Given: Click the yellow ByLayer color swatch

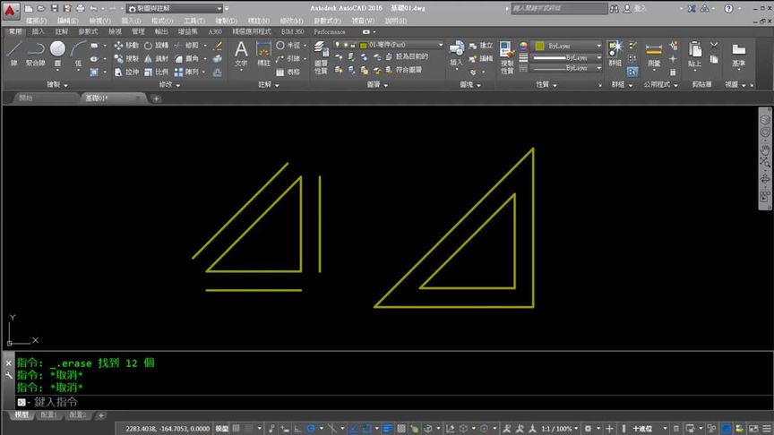Looking at the screenshot, I should pos(539,46).
